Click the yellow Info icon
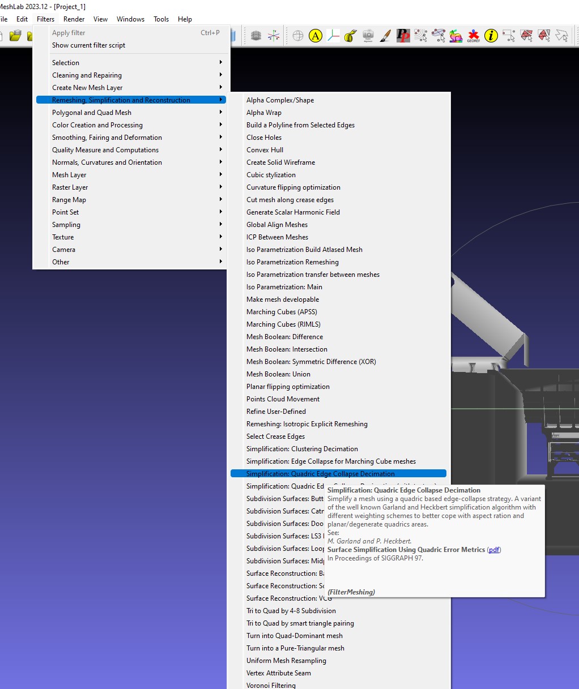Screen dimensions: 579x689 coord(491,36)
